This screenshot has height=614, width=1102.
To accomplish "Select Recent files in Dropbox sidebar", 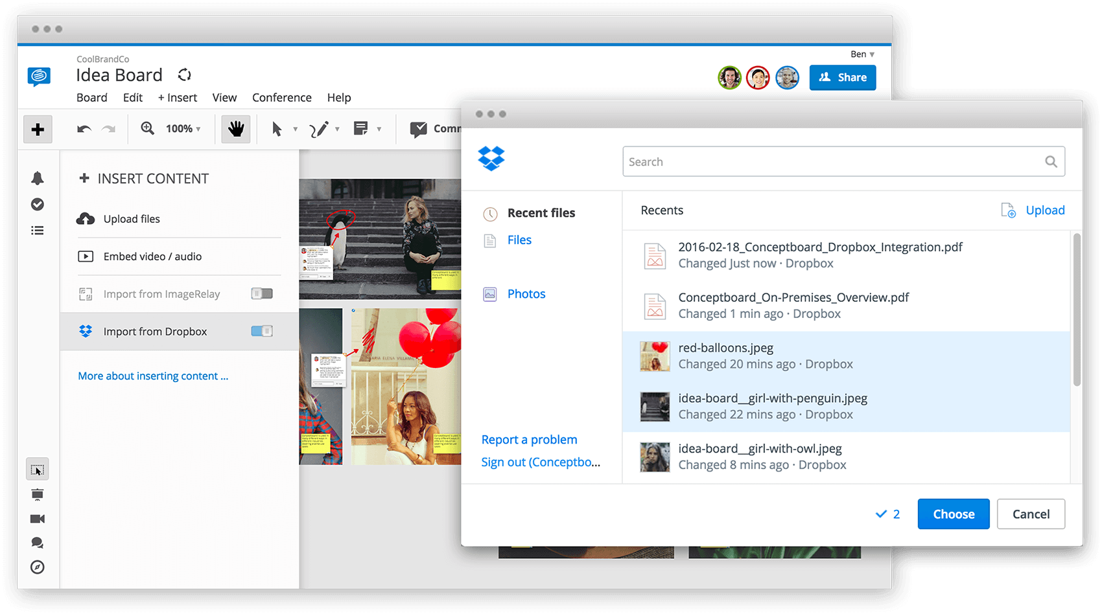I will [x=541, y=213].
